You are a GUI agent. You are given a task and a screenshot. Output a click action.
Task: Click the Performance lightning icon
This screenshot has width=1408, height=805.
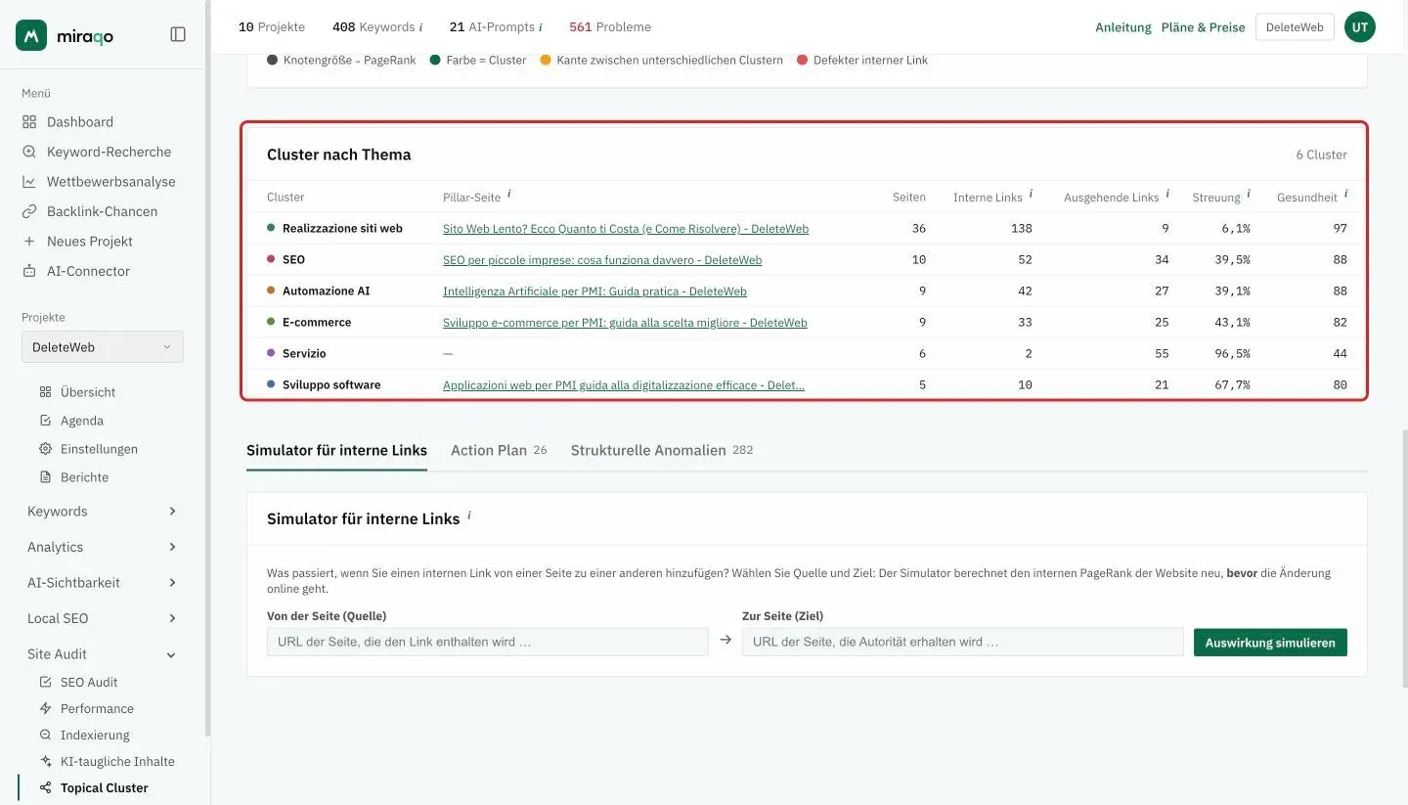(x=45, y=708)
